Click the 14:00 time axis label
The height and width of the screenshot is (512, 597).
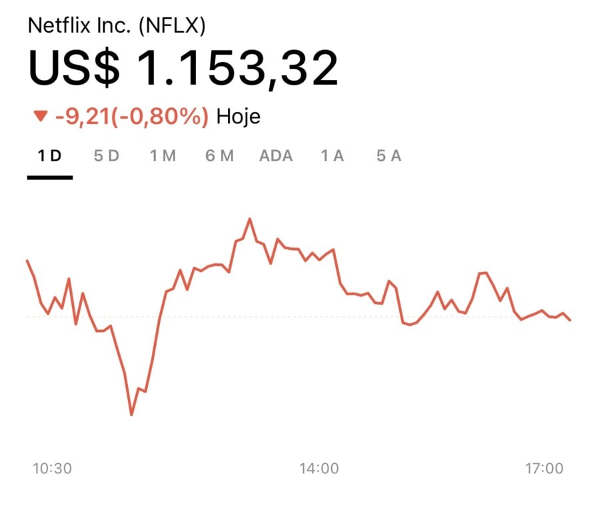(318, 469)
